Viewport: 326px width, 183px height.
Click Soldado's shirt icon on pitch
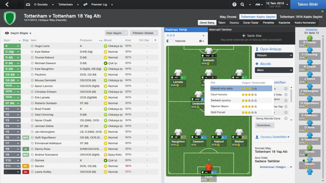click(x=209, y=51)
